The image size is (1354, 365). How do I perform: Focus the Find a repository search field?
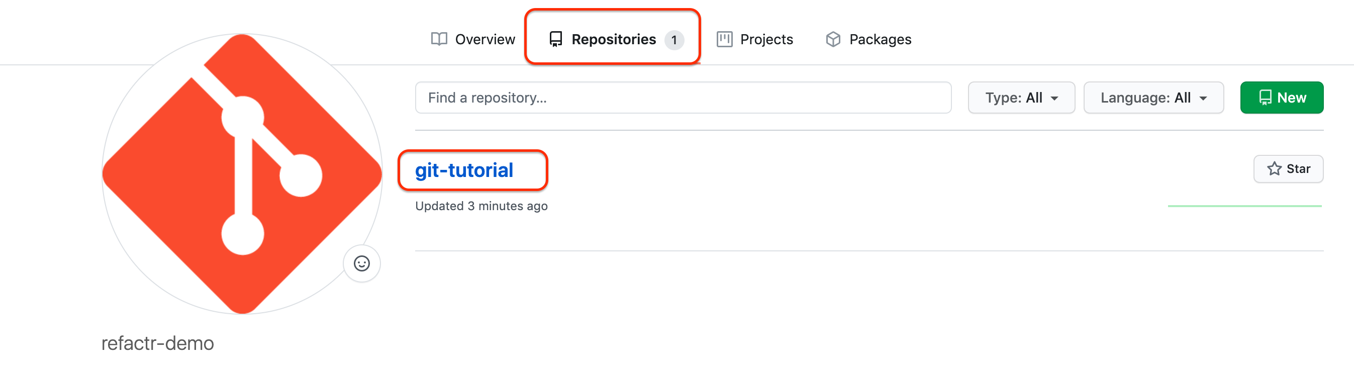682,98
